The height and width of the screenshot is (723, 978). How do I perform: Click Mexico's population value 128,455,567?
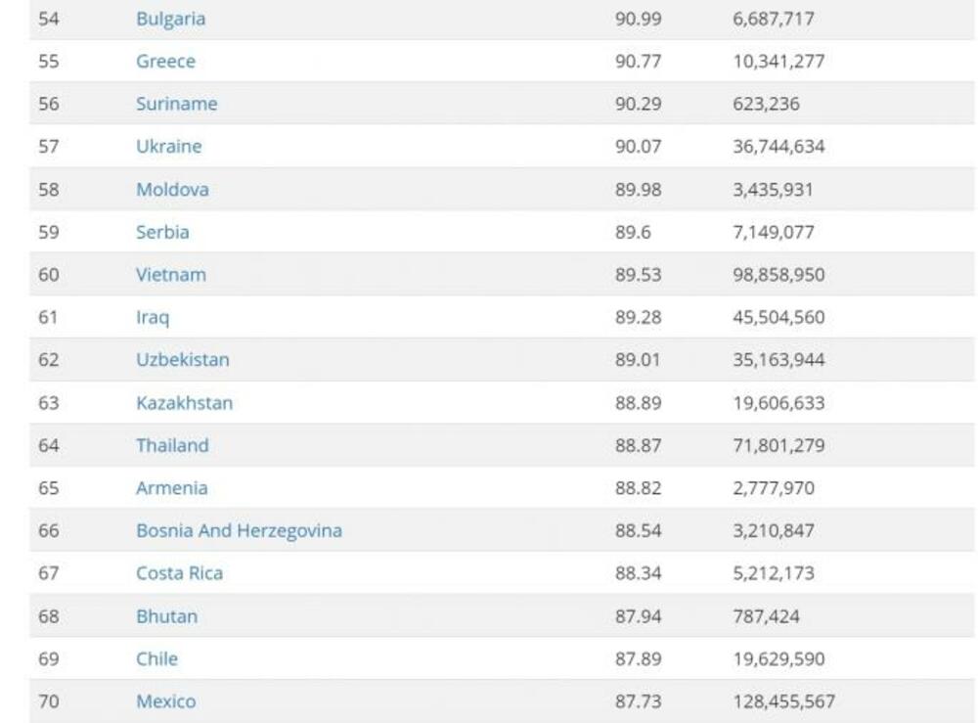coord(783,701)
